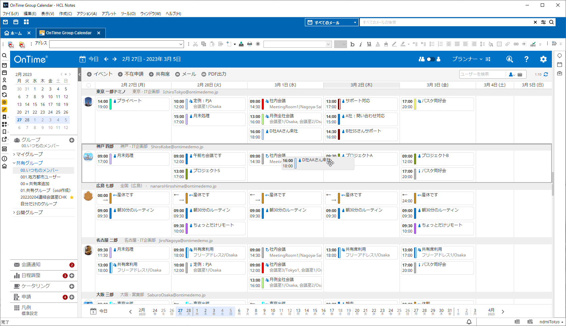Click the 不在申請 button
The width and height of the screenshot is (566, 326).
(131, 74)
